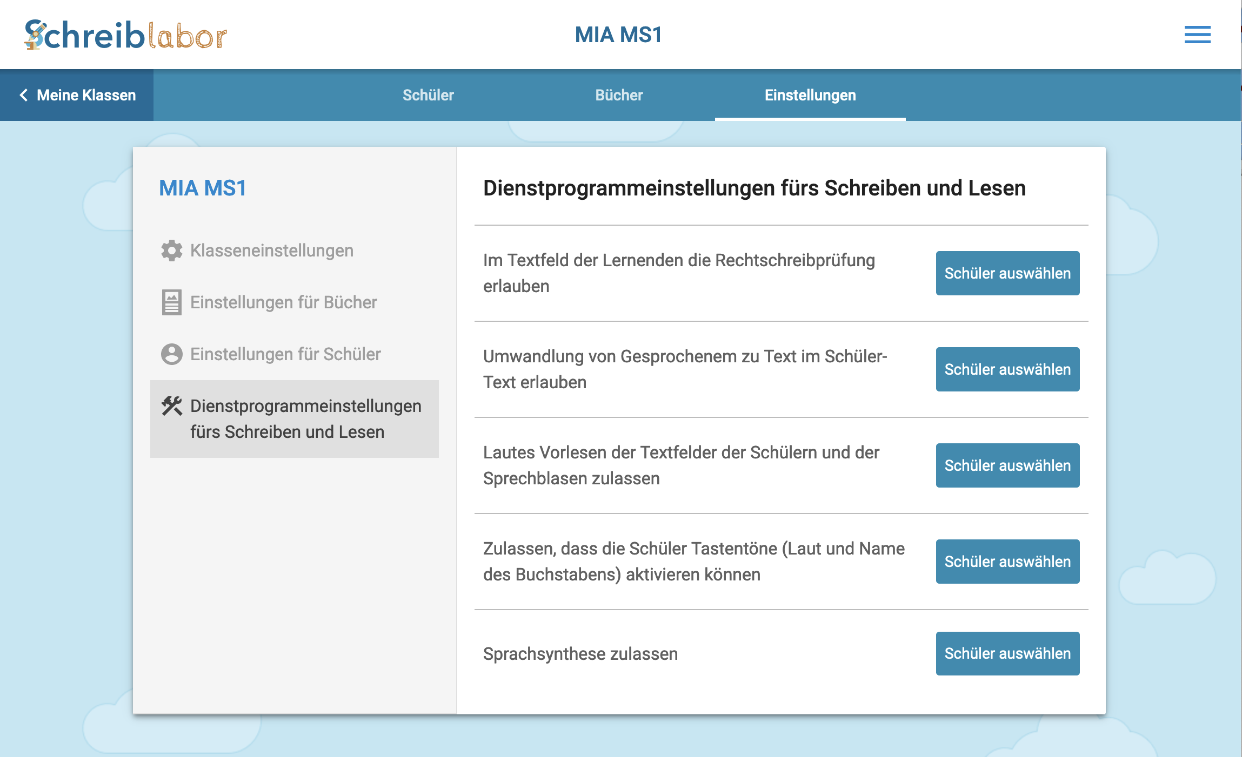Open Einstellungen für Schüler in sidebar
This screenshot has width=1242, height=757.
tap(285, 354)
